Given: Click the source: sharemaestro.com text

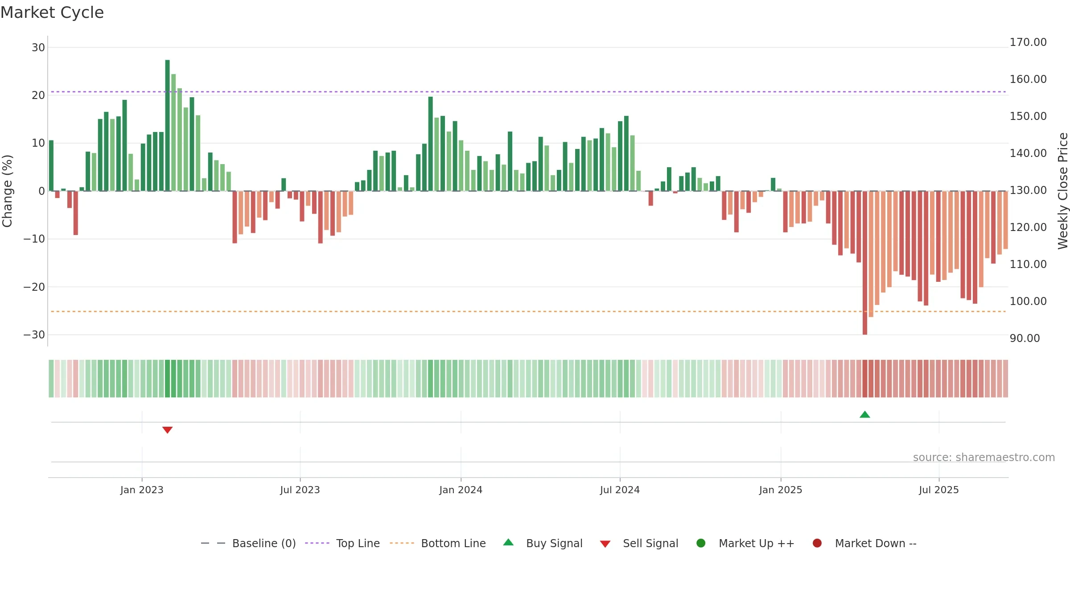Looking at the screenshot, I should tap(984, 458).
